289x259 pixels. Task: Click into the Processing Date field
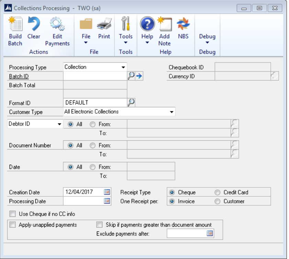pyautogui.click(x=83, y=201)
